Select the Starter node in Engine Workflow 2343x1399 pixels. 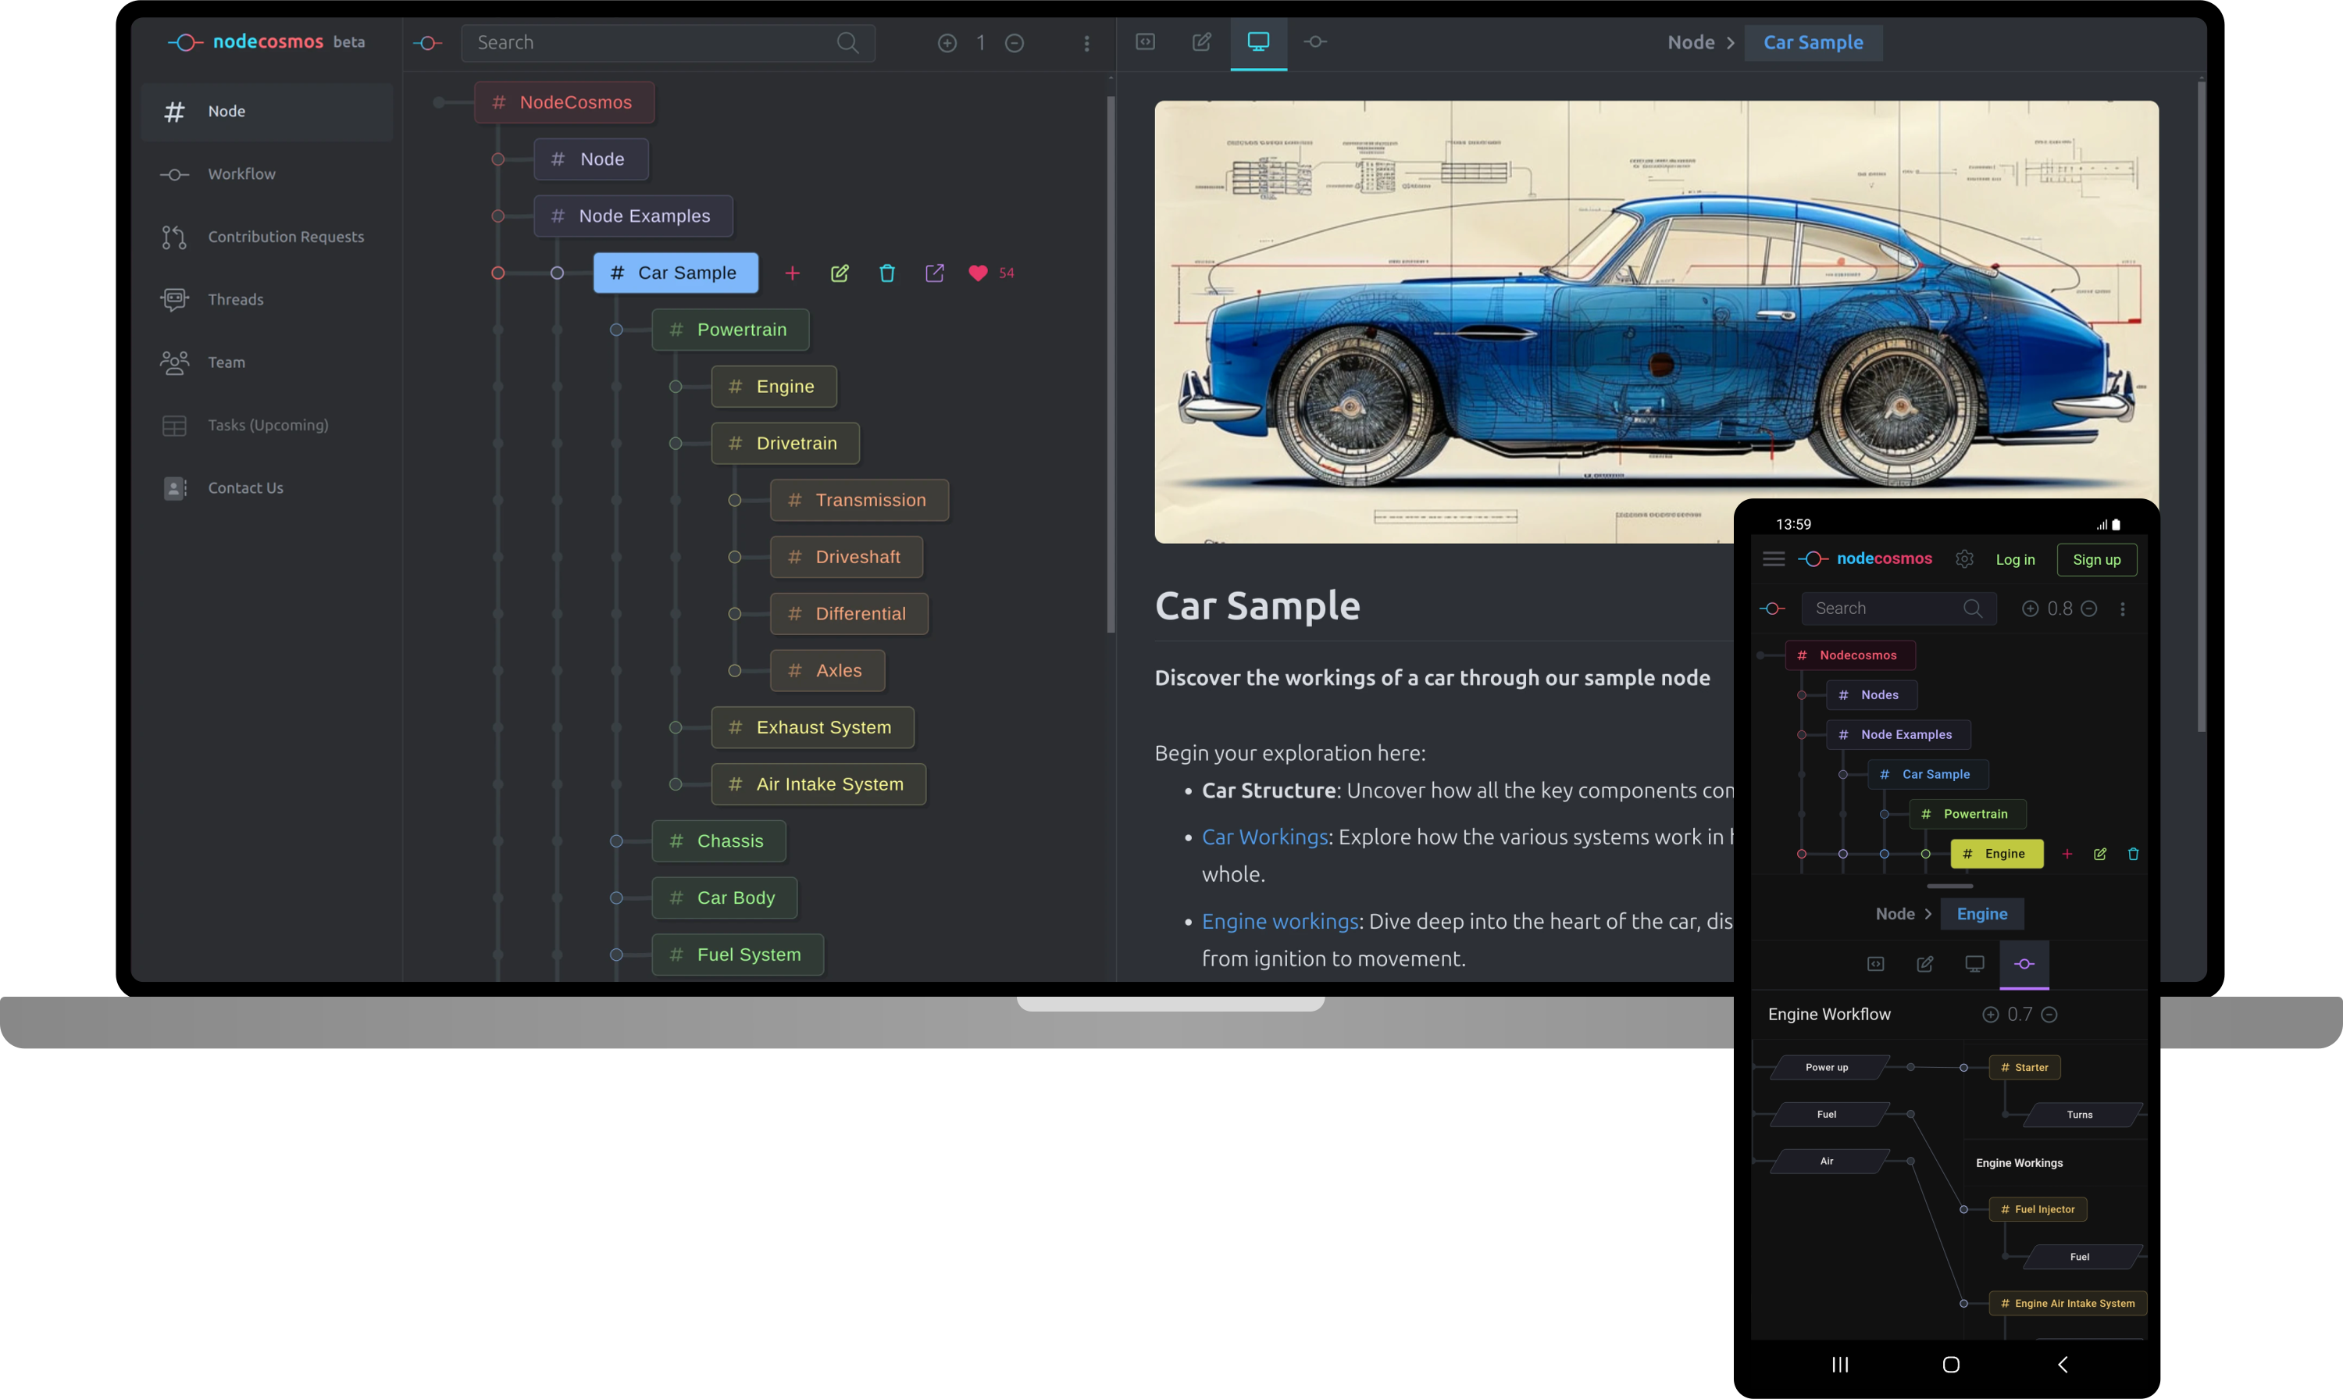[2024, 1068]
